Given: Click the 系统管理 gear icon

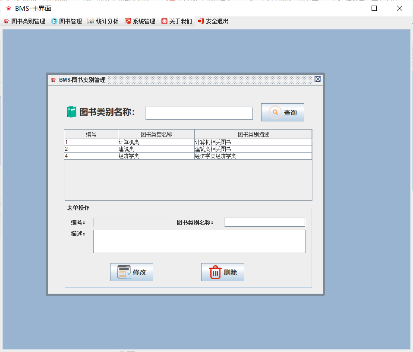Looking at the screenshot, I should 128,21.
